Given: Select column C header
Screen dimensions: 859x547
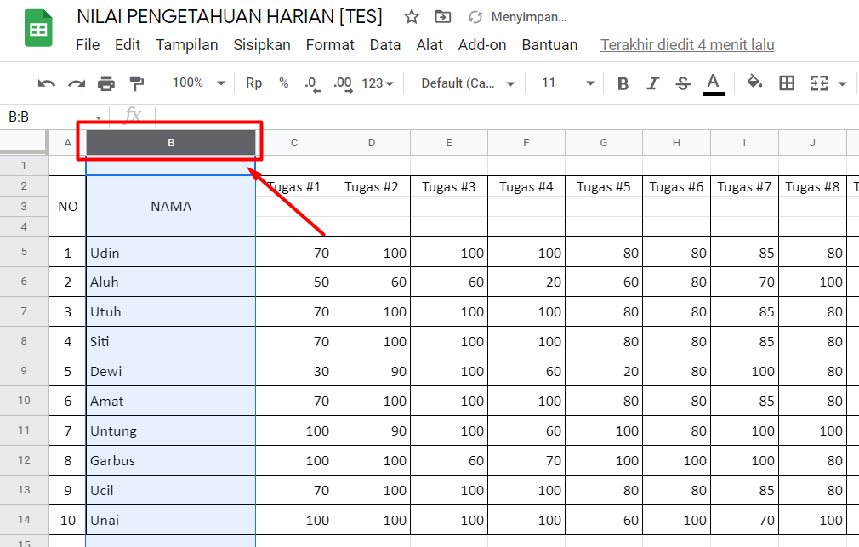Looking at the screenshot, I should 294,143.
